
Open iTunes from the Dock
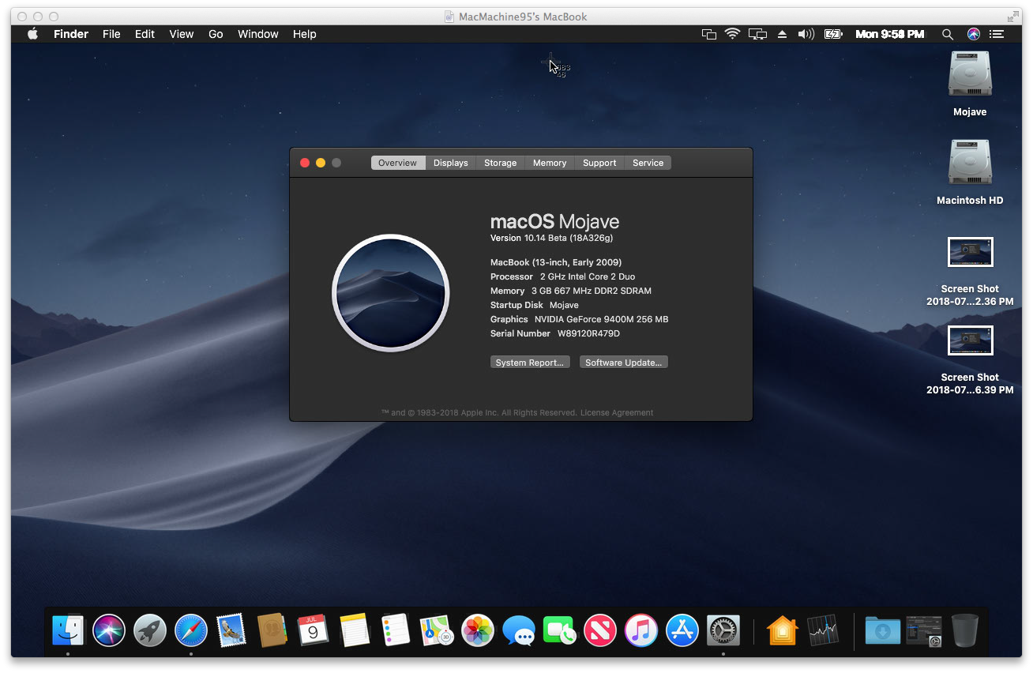pyautogui.click(x=641, y=630)
